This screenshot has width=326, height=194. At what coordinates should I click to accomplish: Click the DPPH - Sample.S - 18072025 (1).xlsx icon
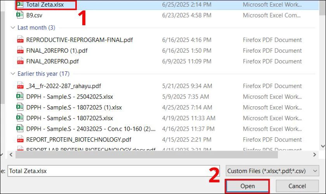click(x=20, y=107)
